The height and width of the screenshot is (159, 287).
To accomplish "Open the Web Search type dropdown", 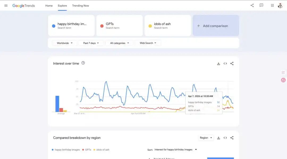I will coord(148,43).
